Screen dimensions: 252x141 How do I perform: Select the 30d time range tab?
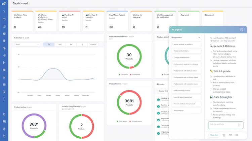tap(60, 44)
